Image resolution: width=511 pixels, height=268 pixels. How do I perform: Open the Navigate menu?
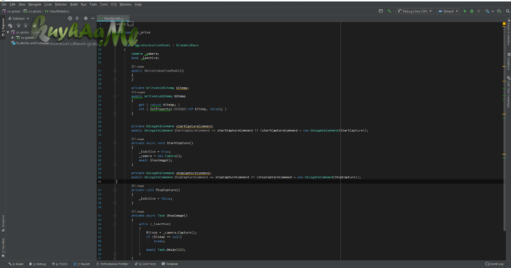[35, 4]
